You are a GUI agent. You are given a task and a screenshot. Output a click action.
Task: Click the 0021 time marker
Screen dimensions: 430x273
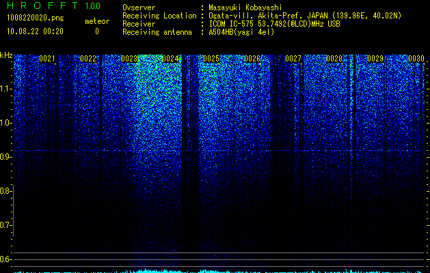[x=47, y=59]
